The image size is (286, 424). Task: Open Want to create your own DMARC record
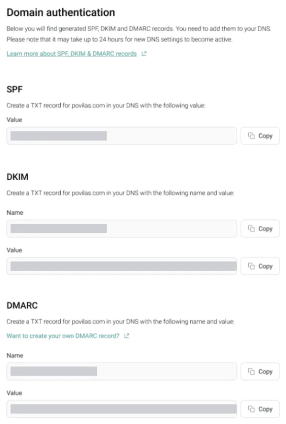point(63,336)
